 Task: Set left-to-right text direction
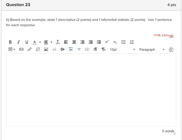[95, 49]
